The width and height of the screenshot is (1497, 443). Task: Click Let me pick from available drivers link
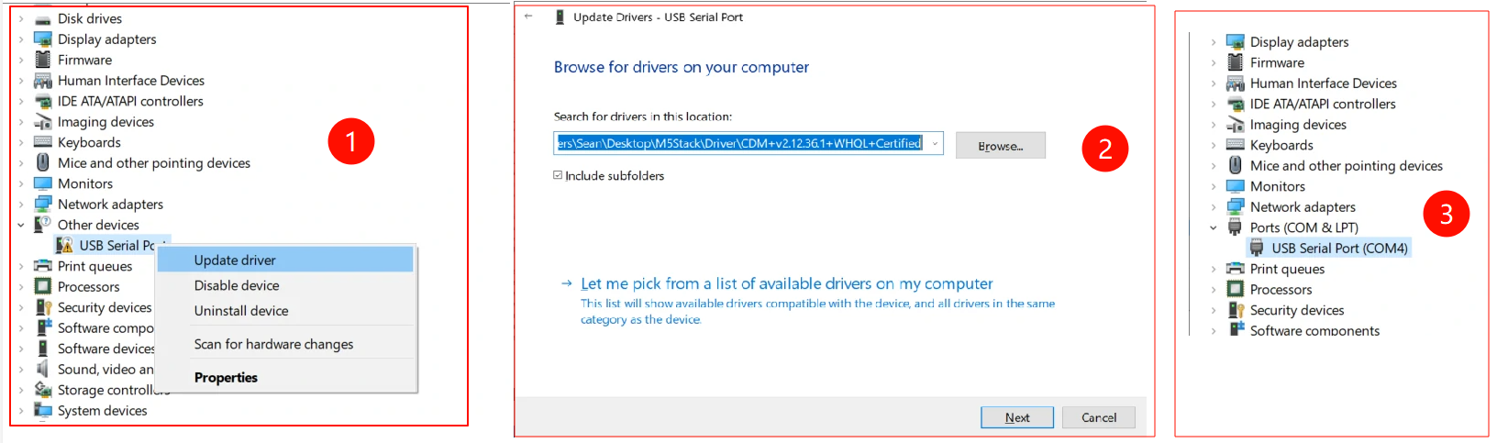pos(786,284)
